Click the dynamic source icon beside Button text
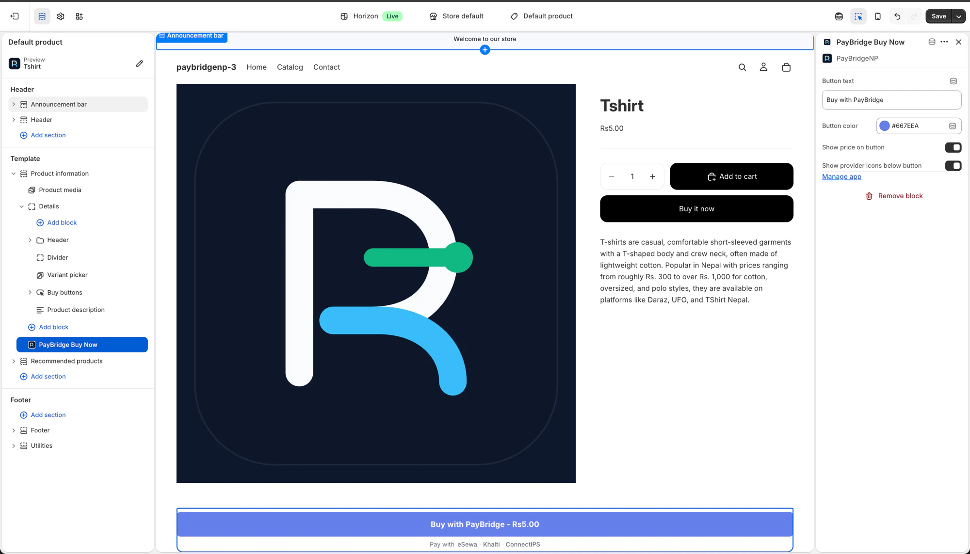Viewport: 970px width, 554px height. click(954, 81)
